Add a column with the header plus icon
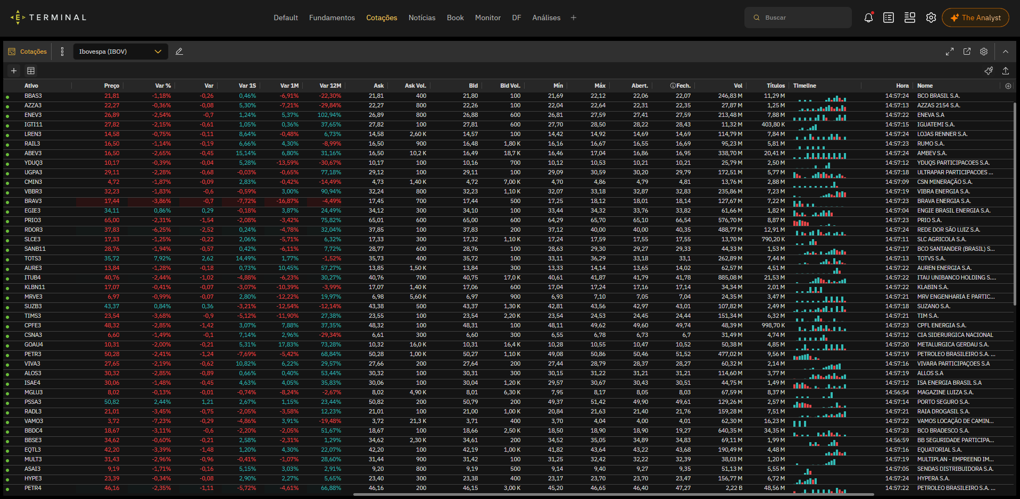Image resolution: width=1020 pixels, height=499 pixels. coord(1008,86)
